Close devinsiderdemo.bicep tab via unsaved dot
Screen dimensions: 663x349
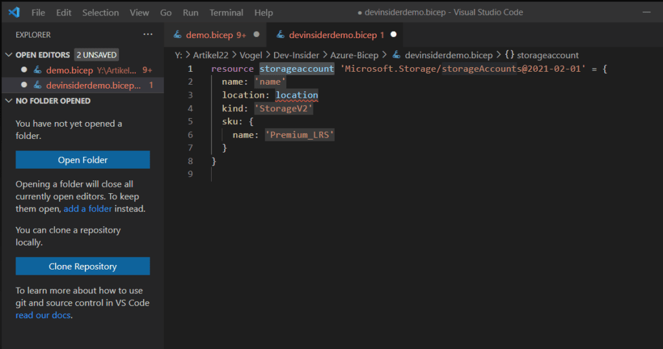394,34
